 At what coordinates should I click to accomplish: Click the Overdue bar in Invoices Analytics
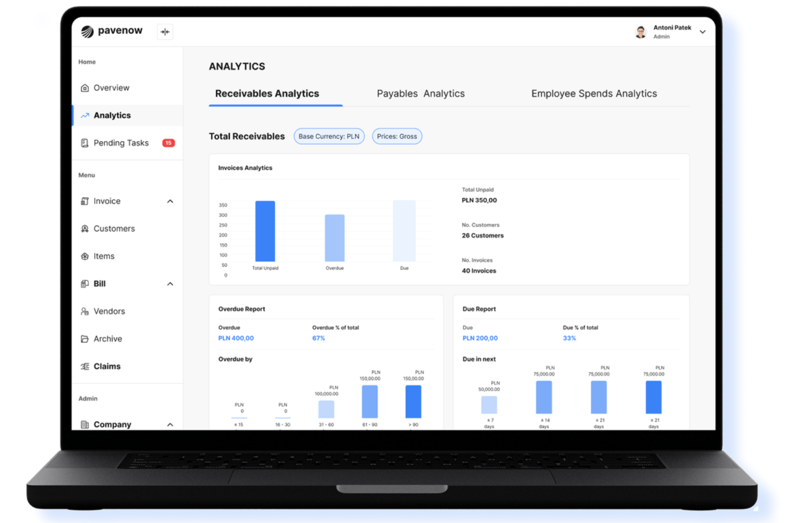[x=335, y=238]
